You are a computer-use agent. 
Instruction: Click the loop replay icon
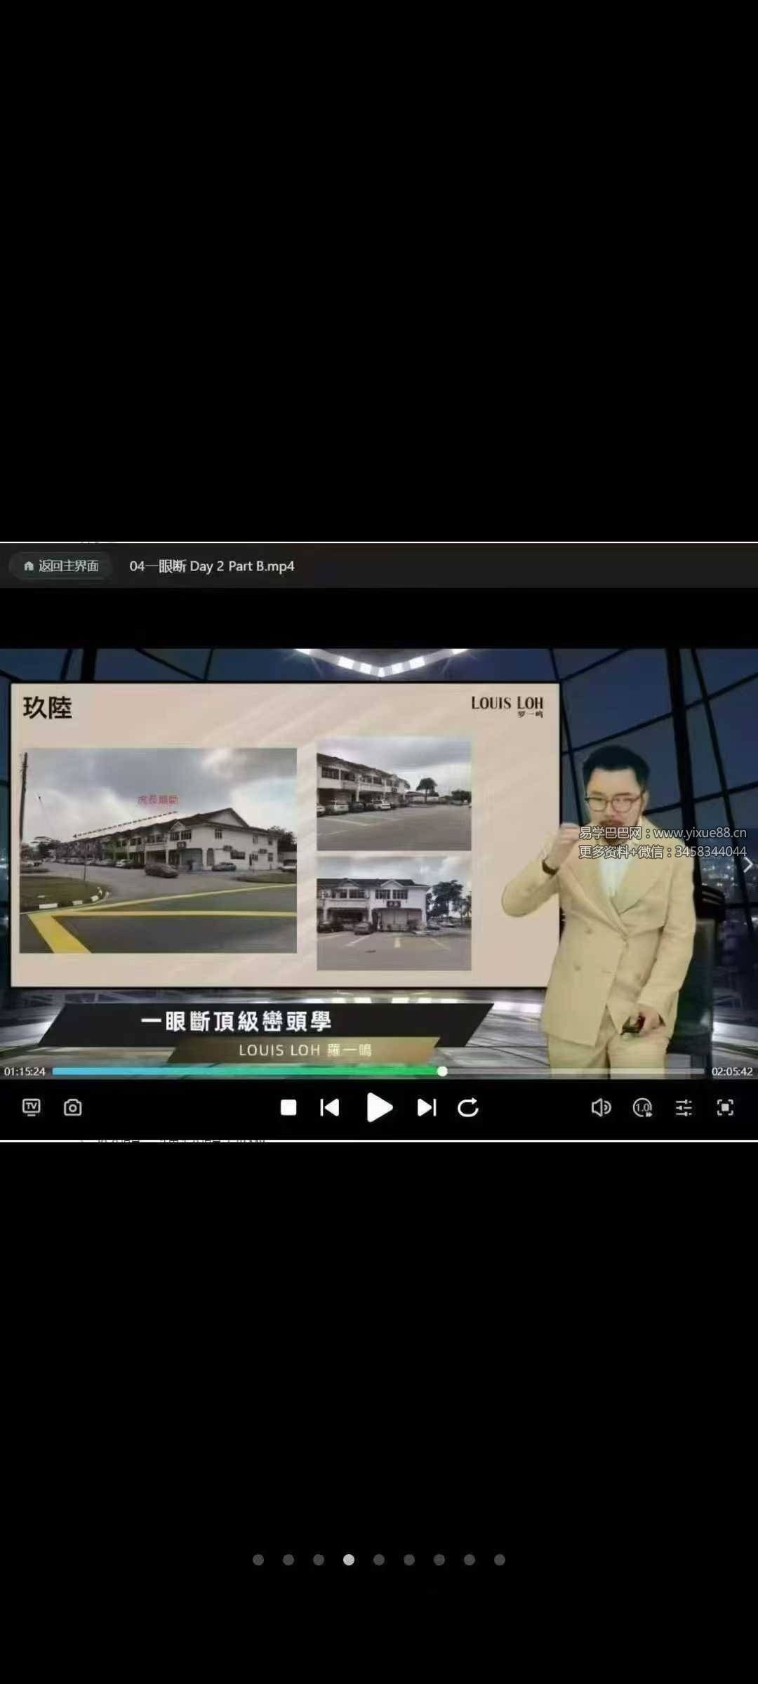pos(468,1107)
